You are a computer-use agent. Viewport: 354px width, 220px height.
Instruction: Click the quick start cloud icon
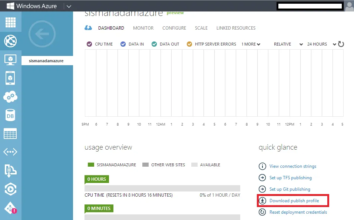click(88, 28)
